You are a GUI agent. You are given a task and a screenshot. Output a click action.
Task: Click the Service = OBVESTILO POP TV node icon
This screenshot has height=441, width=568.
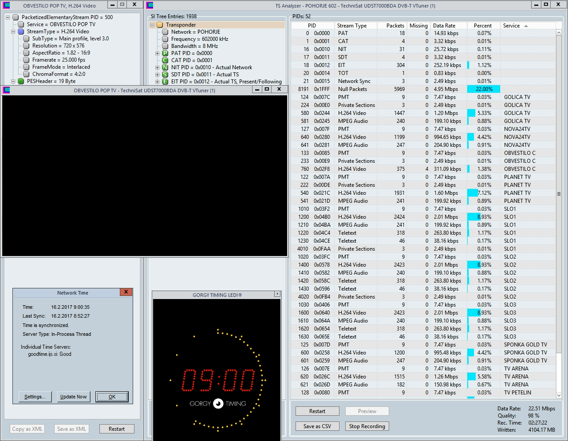[21, 24]
